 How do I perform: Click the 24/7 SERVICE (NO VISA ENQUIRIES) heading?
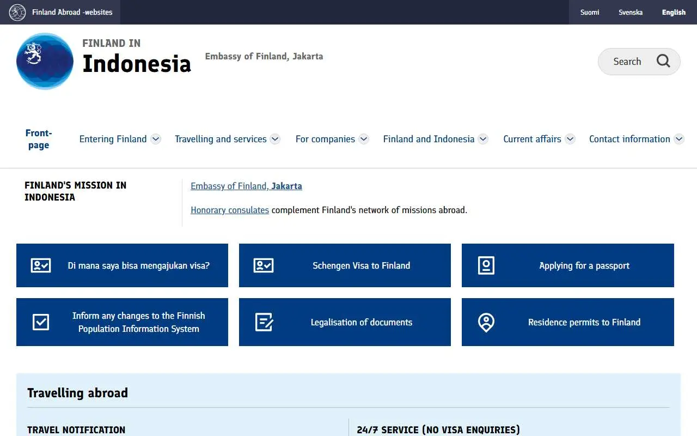point(438,430)
